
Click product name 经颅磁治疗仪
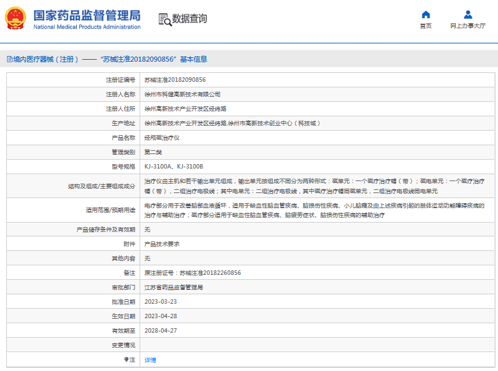tap(162, 138)
